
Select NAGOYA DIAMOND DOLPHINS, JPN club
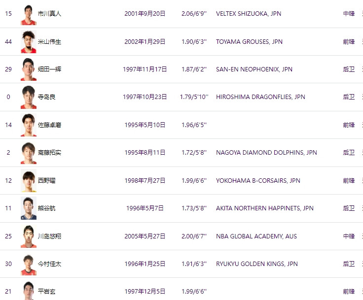[x=266, y=153]
